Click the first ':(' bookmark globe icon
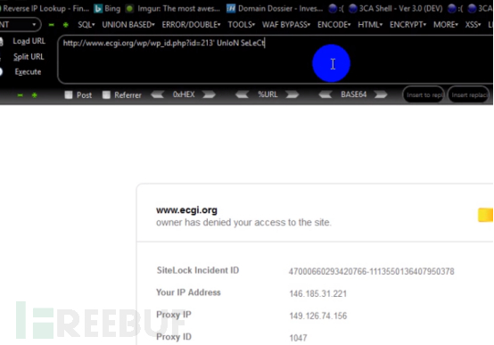 click(x=333, y=9)
